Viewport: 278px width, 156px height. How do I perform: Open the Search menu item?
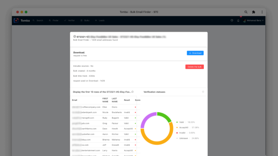point(38,21)
